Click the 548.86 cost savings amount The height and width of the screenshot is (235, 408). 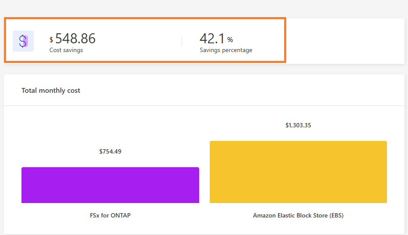coord(75,39)
